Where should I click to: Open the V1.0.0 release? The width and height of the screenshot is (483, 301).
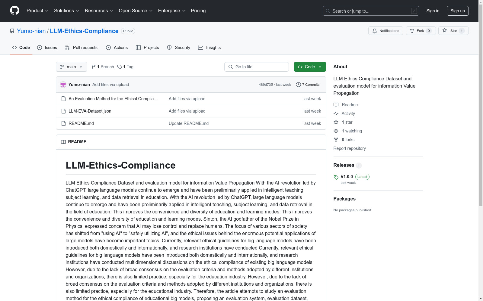point(347,177)
